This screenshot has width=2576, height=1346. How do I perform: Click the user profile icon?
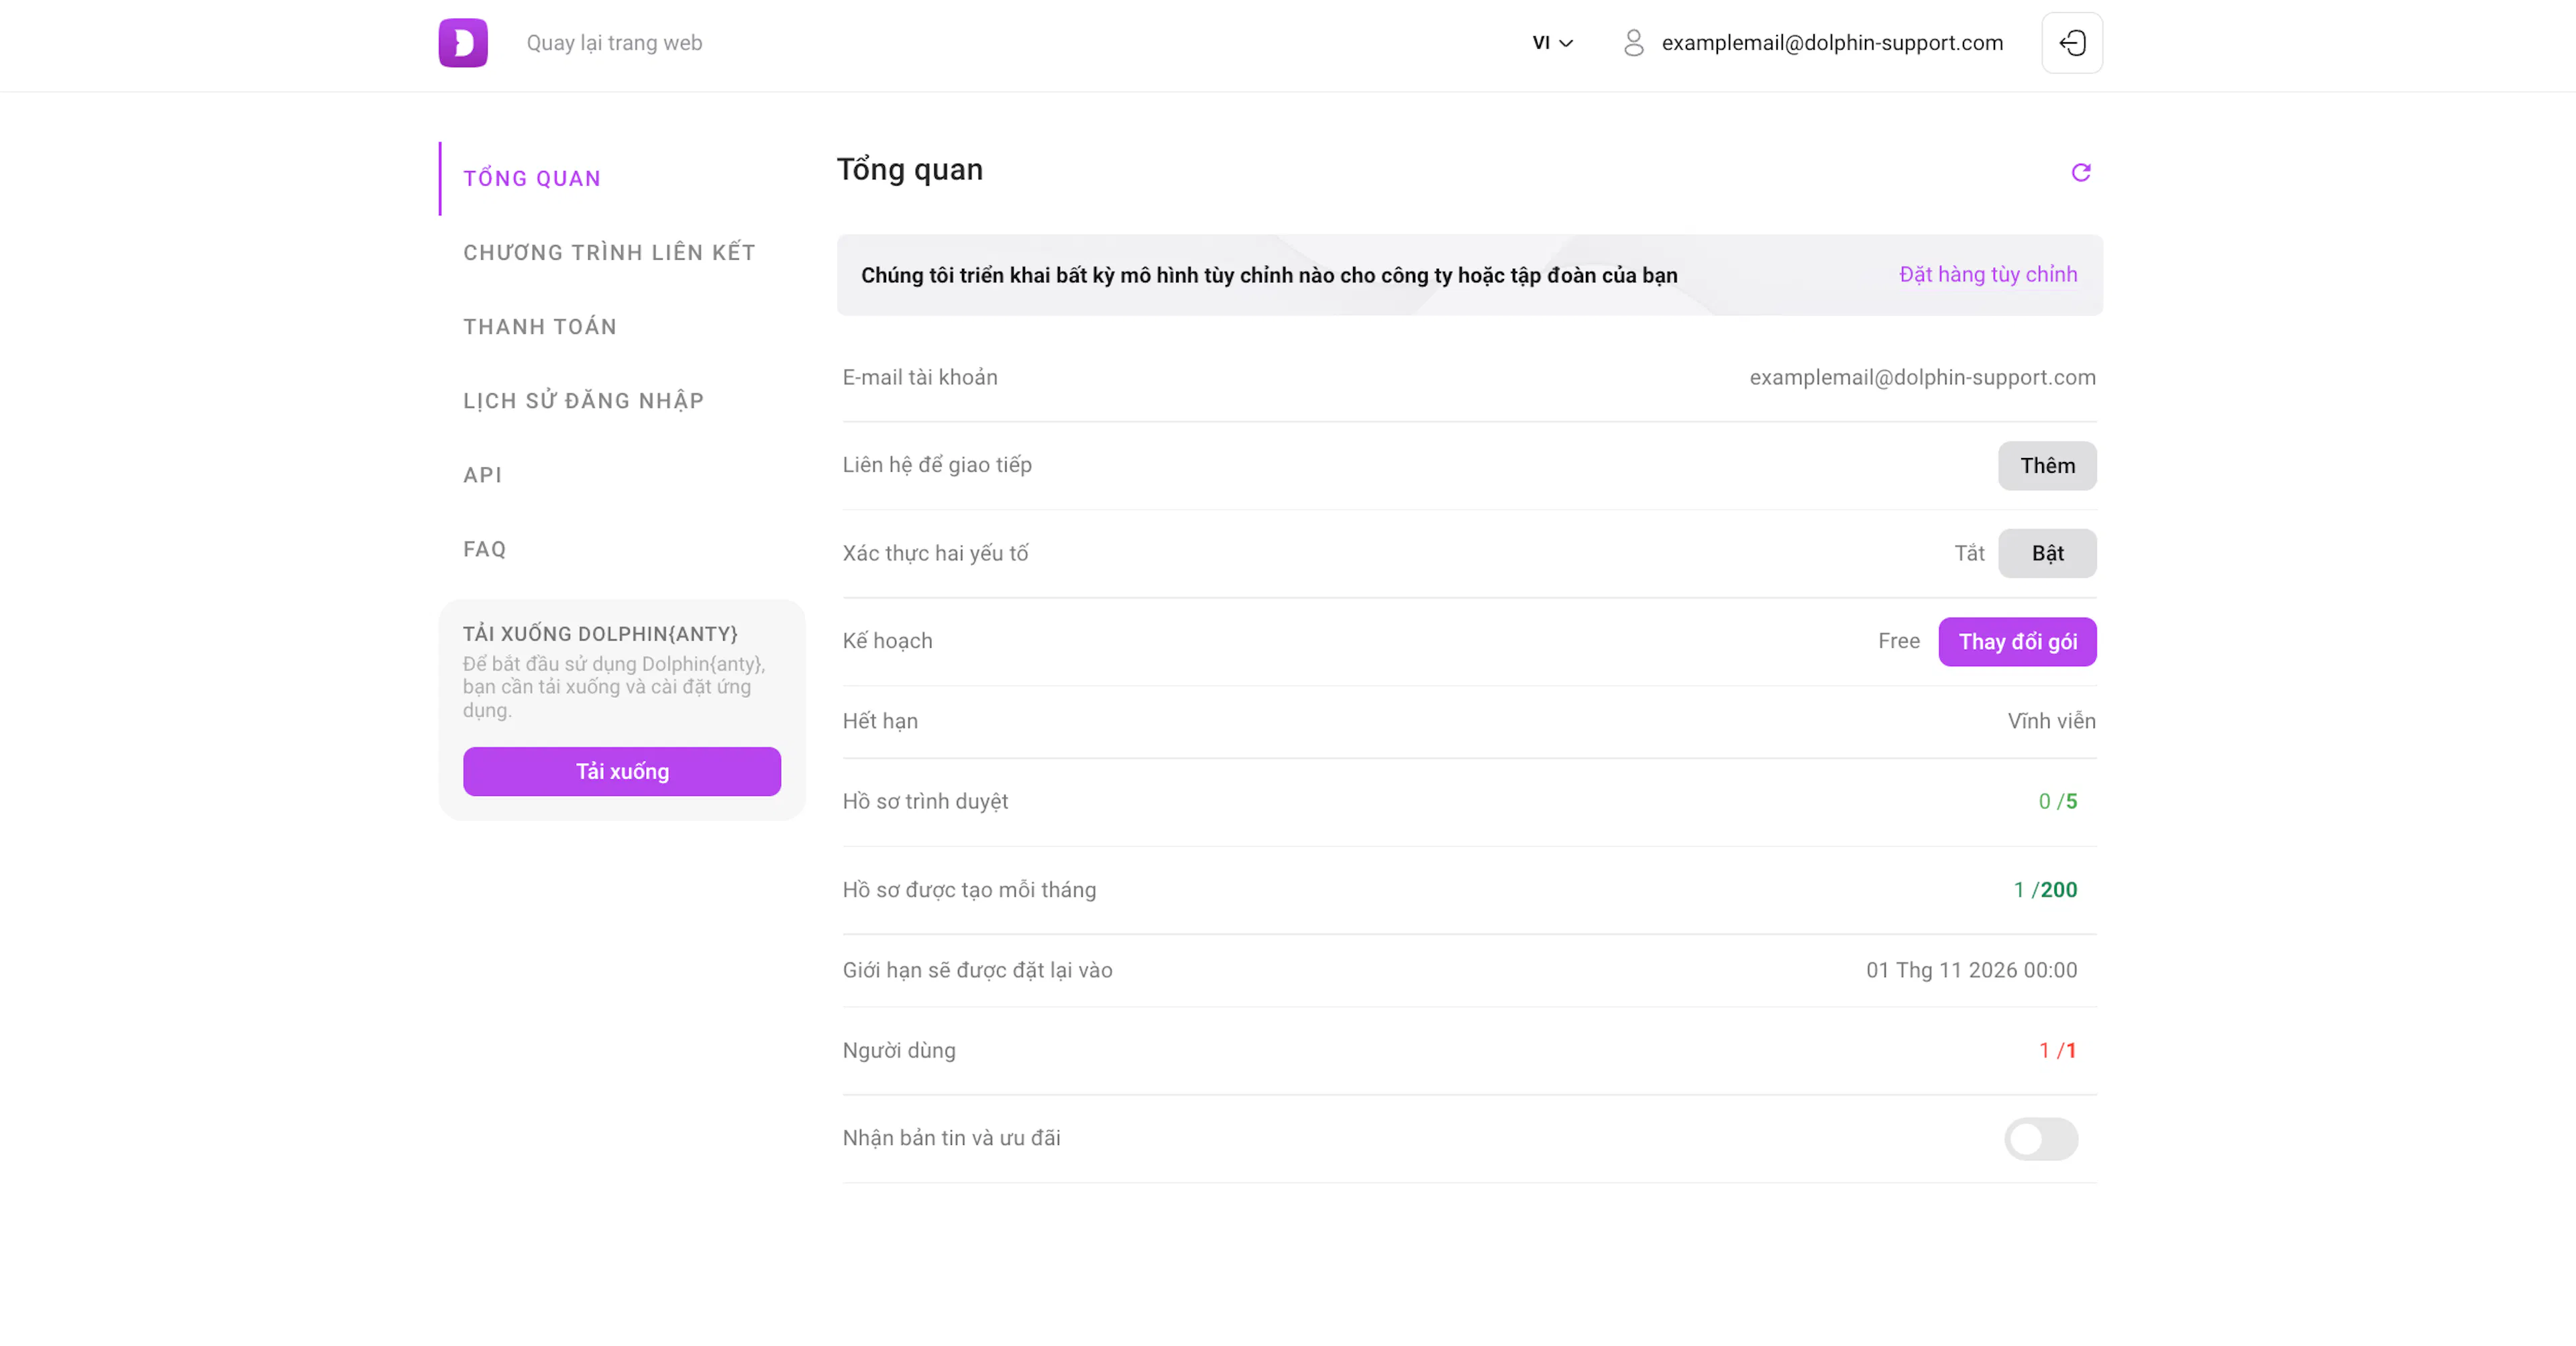(1633, 43)
